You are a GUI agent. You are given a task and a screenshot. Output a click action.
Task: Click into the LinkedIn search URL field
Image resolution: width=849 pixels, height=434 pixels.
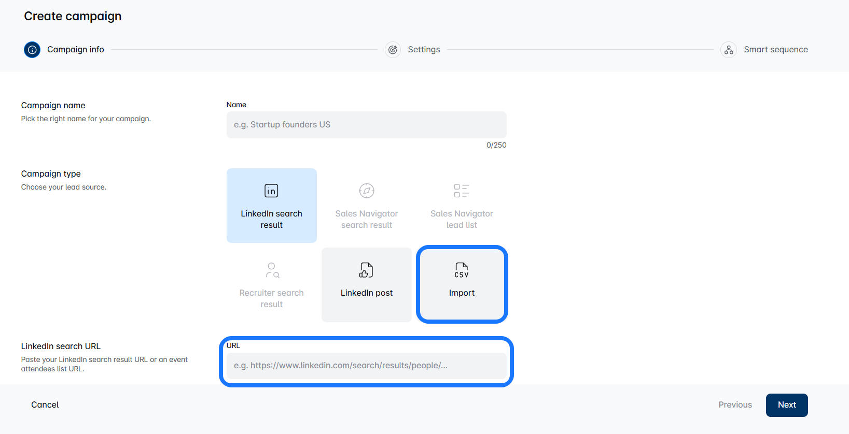[366, 366]
